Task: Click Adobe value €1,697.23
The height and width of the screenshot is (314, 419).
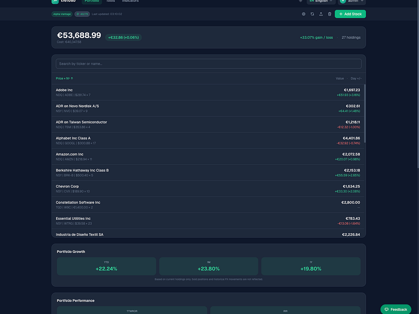Action: 352,90
